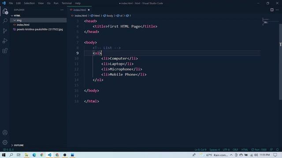The height and width of the screenshot is (158, 282).
Task: Open the Edit menu
Action: (18, 3)
